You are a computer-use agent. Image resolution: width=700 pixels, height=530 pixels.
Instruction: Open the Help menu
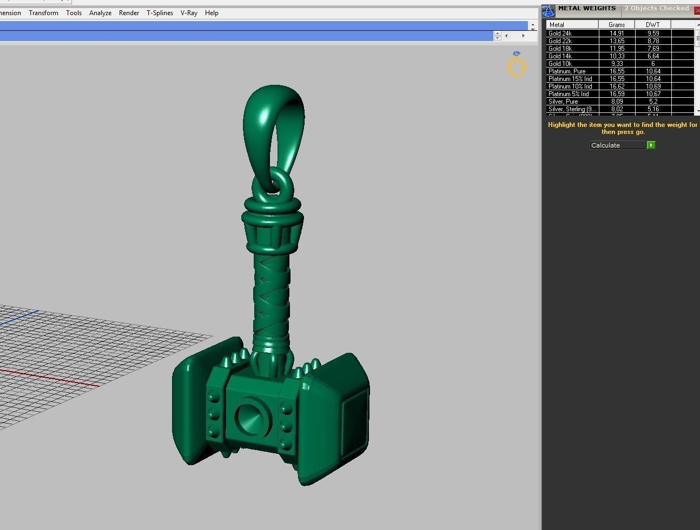coord(212,13)
